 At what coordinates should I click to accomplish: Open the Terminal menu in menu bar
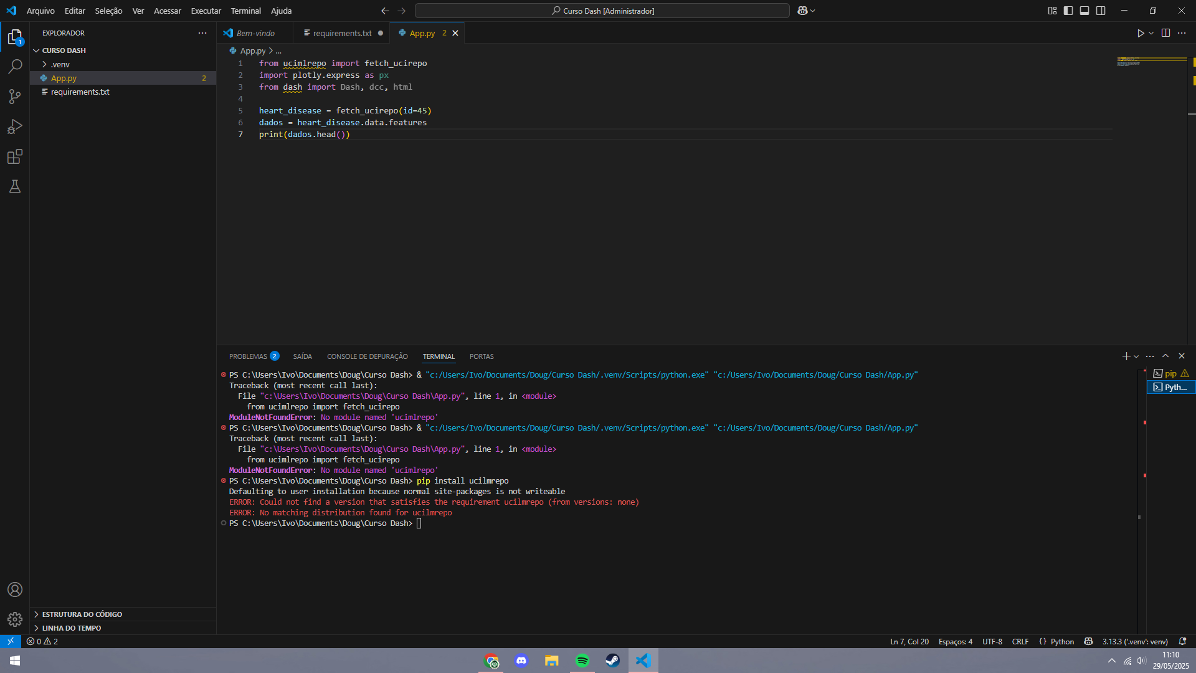tap(245, 11)
